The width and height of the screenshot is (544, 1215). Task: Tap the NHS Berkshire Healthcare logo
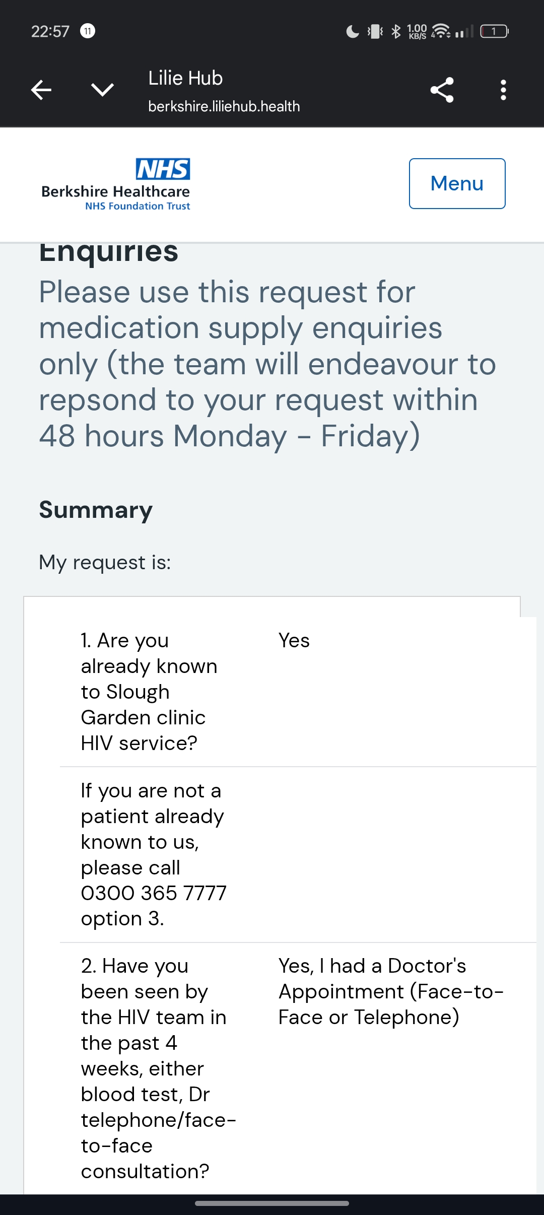pos(116,184)
